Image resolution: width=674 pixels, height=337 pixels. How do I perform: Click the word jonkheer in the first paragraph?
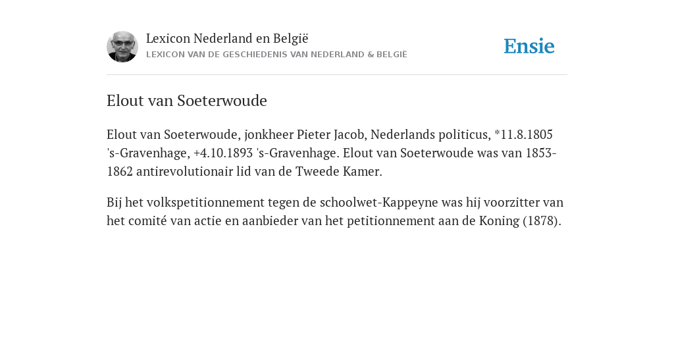coord(269,134)
